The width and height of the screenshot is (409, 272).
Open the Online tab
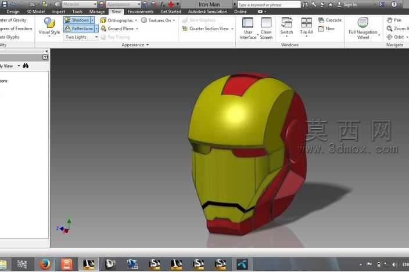[241, 12]
